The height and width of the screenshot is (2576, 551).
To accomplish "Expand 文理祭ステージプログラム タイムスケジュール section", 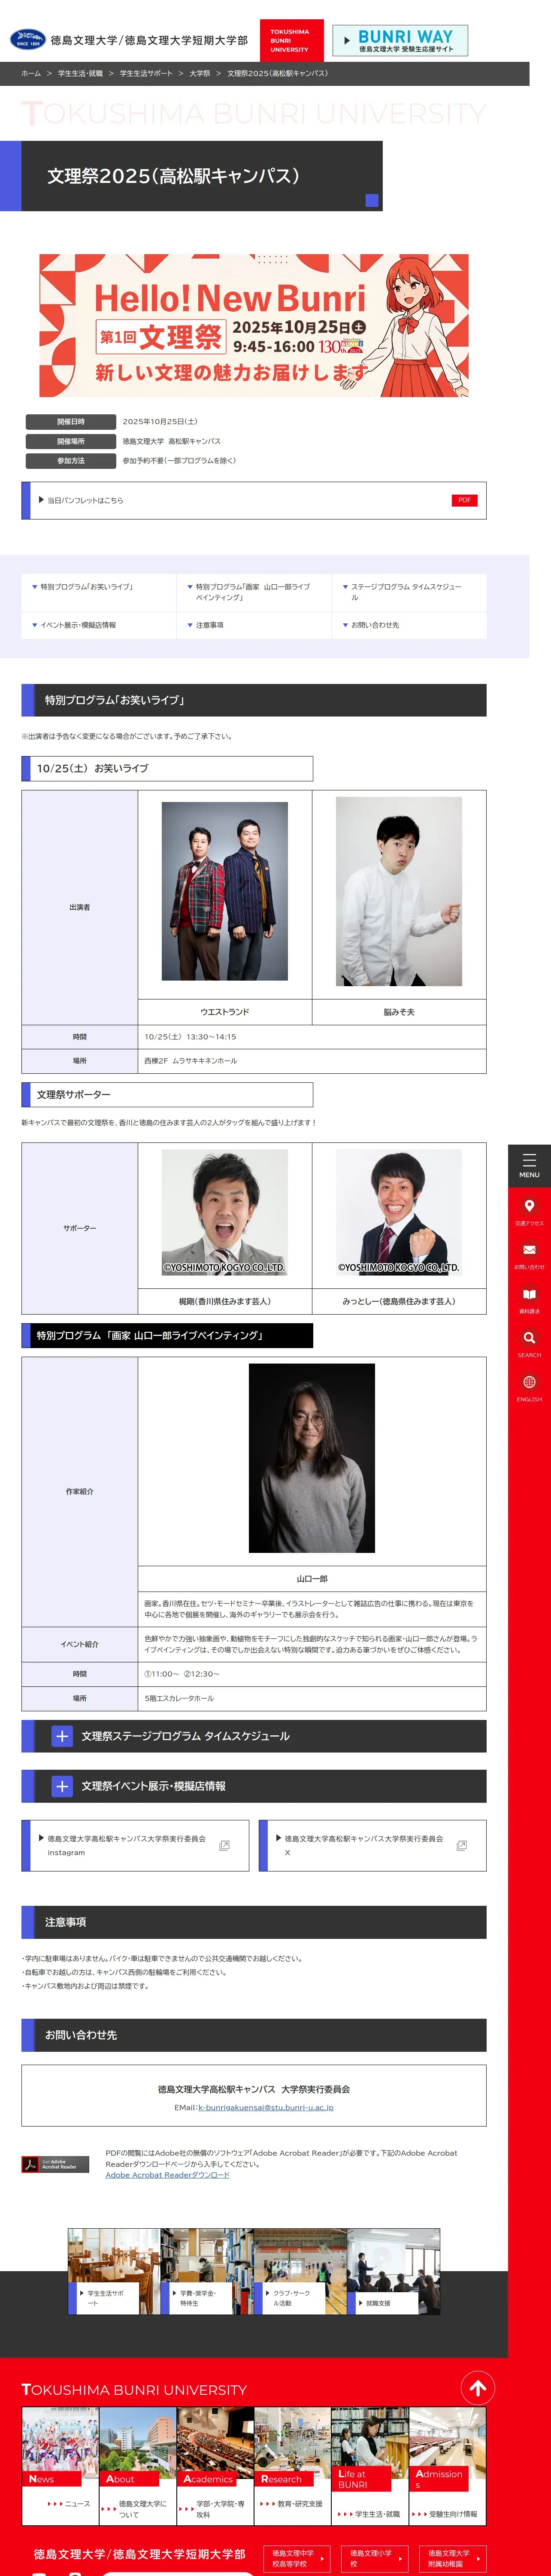I will (x=254, y=1736).
